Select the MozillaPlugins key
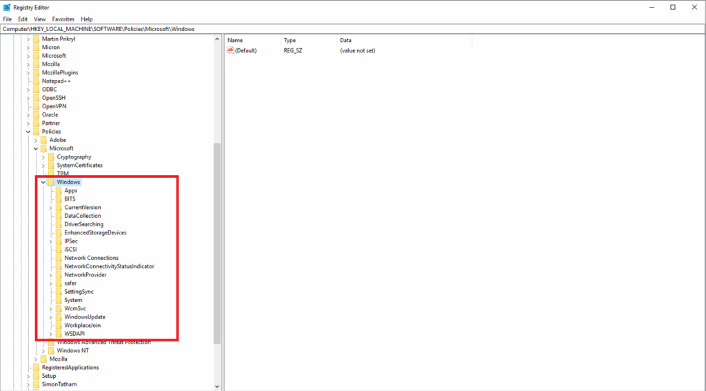The height and width of the screenshot is (391, 706). (60, 72)
